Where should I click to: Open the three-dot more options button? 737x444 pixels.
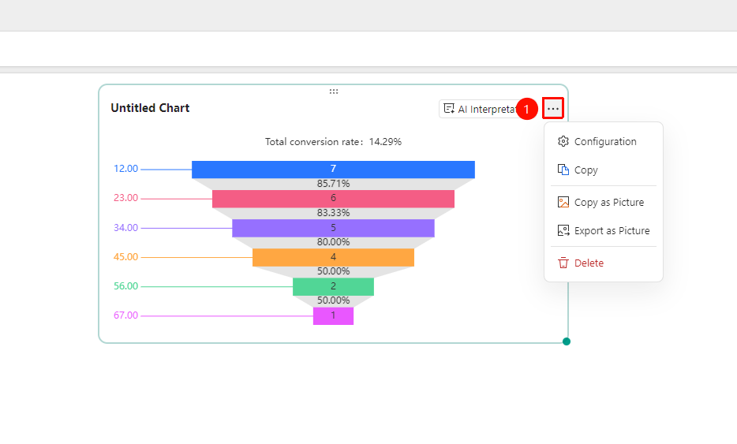[552, 109]
